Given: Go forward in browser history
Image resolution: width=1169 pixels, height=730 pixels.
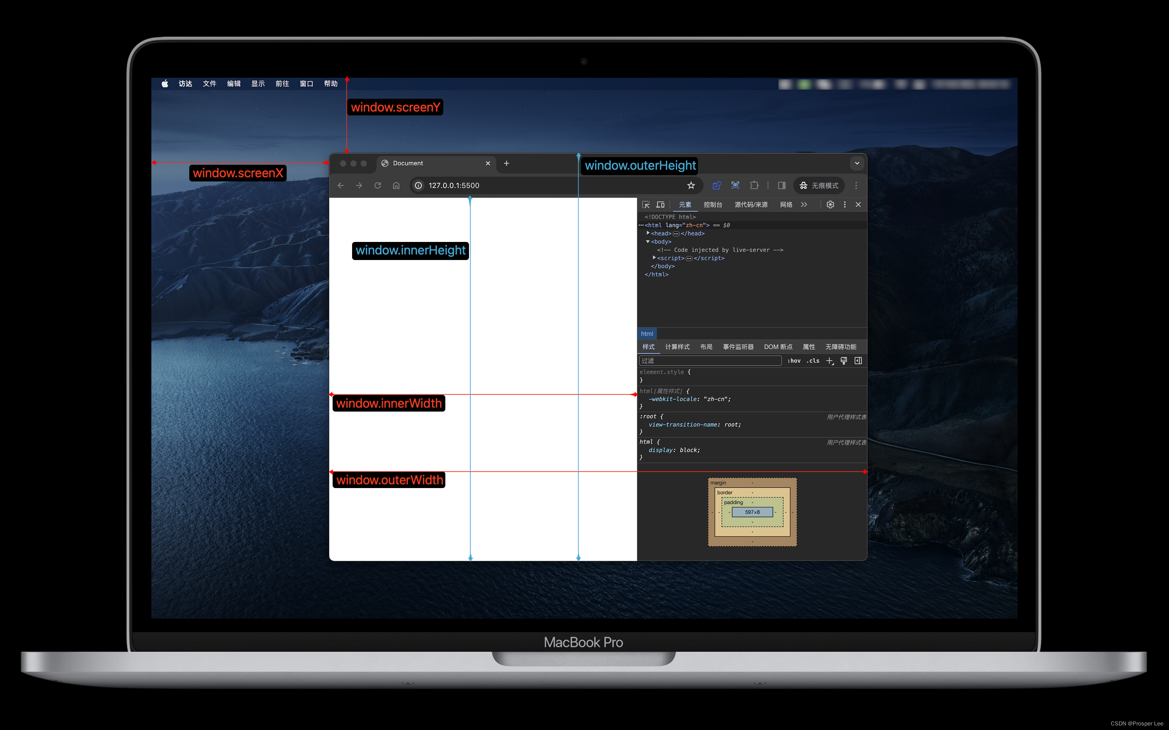Looking at the screenshot, I should click(359, 185).
